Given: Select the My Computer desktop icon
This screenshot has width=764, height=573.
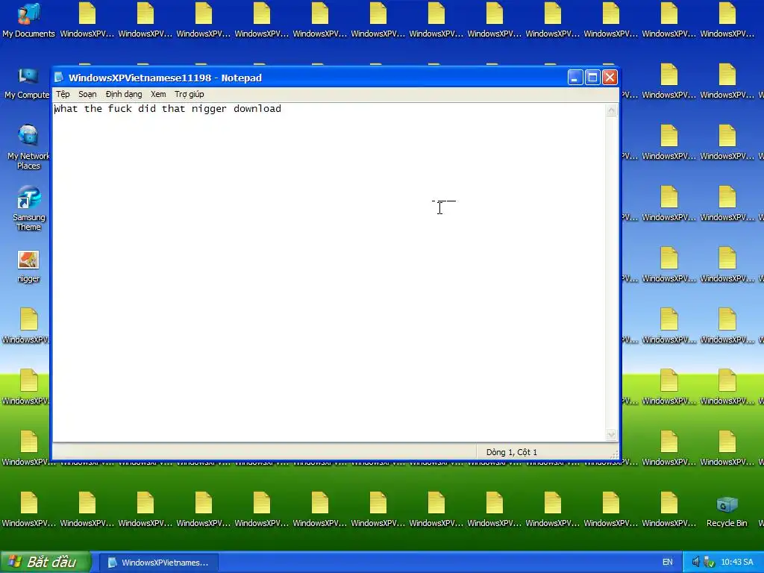Looking at the screenshot, I should pos(27,82).
